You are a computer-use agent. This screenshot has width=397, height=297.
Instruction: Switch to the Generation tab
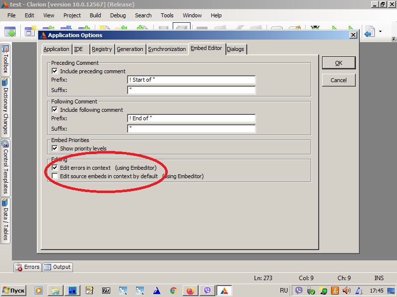click(x=130, y=49)
